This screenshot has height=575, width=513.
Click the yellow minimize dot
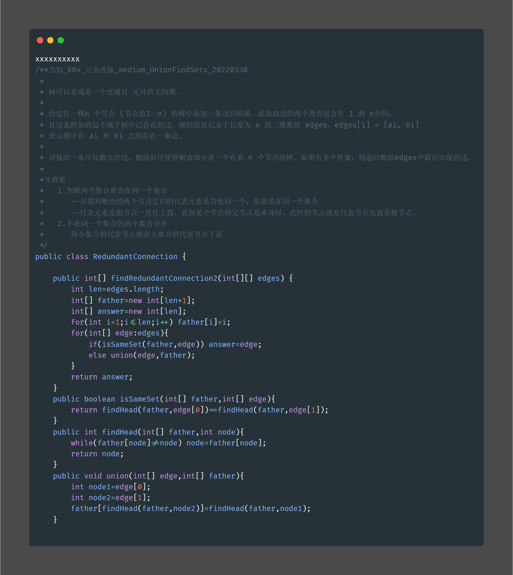[x=50, y=40]
